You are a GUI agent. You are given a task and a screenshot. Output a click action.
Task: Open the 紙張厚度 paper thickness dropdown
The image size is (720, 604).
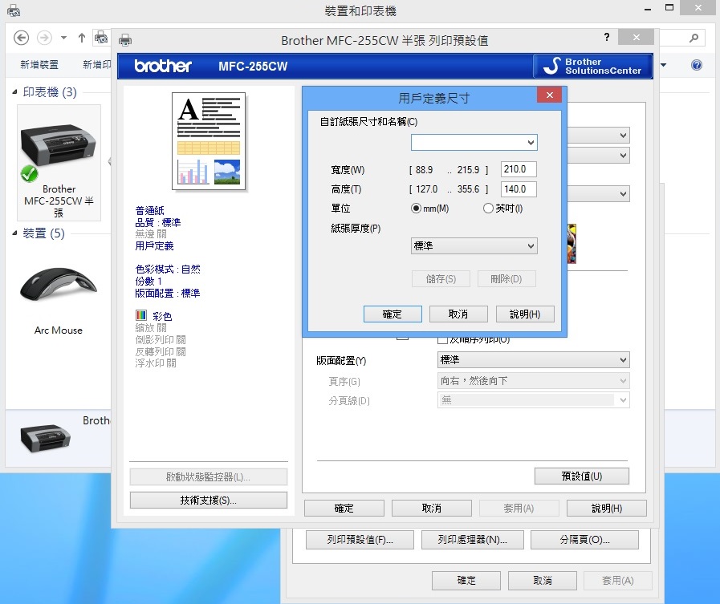click(x=474, y=246)
